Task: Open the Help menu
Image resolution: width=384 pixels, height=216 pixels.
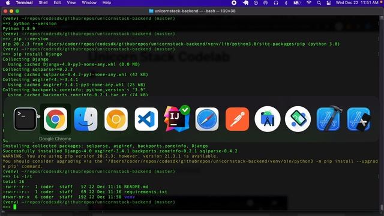Action: [107, 2]
